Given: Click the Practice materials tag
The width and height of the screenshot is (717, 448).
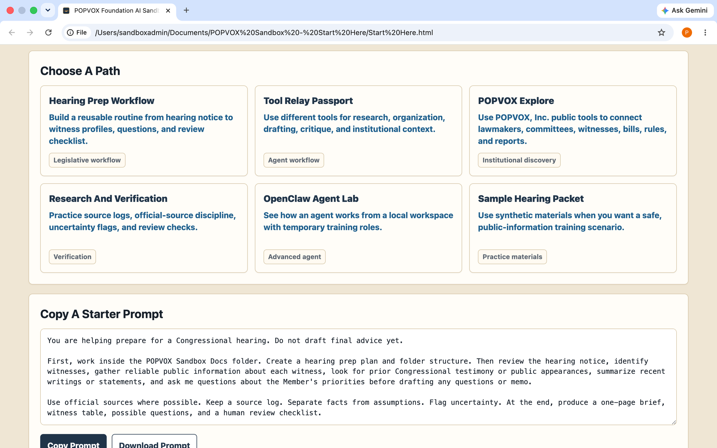Looking at the screenshot, I should (x=512, y=257).
